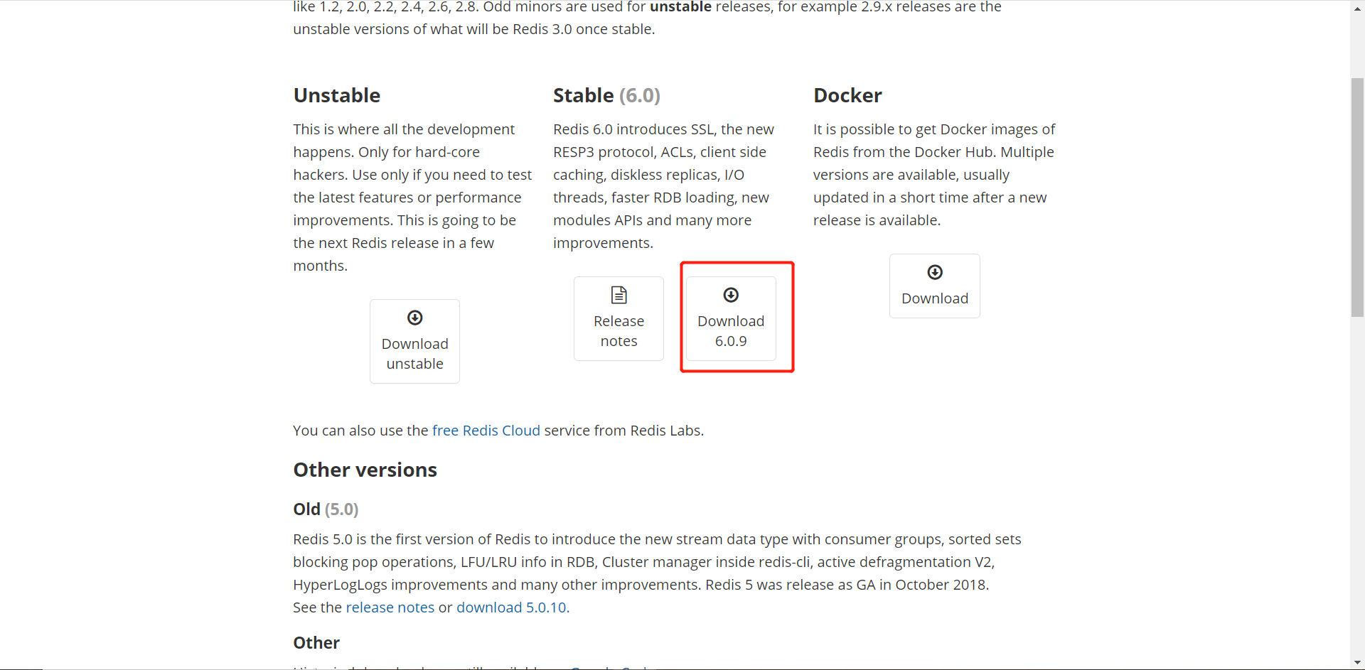1365x670 pixels.
Task: Click the Download unstable button
Action: point(414,341)
